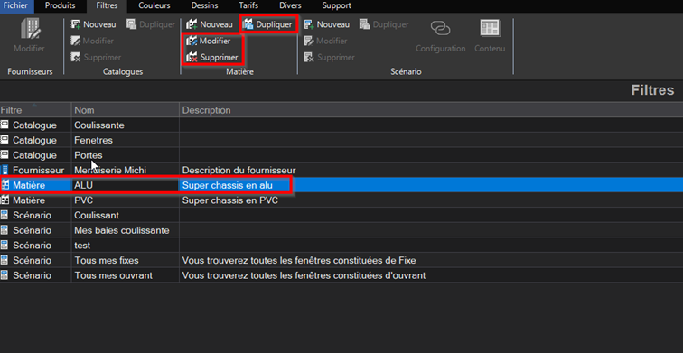Create a new Matière with Nouveau
The image size is (683, 353).
(x=210, y=24)
